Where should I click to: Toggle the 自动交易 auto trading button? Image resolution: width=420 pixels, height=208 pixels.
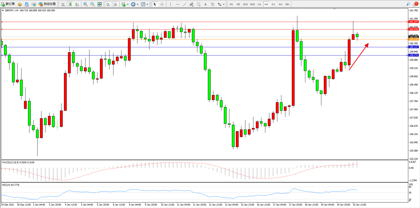(x=47, y=4)
